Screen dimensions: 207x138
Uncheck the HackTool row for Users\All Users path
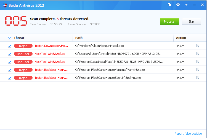tap(9, 54)
